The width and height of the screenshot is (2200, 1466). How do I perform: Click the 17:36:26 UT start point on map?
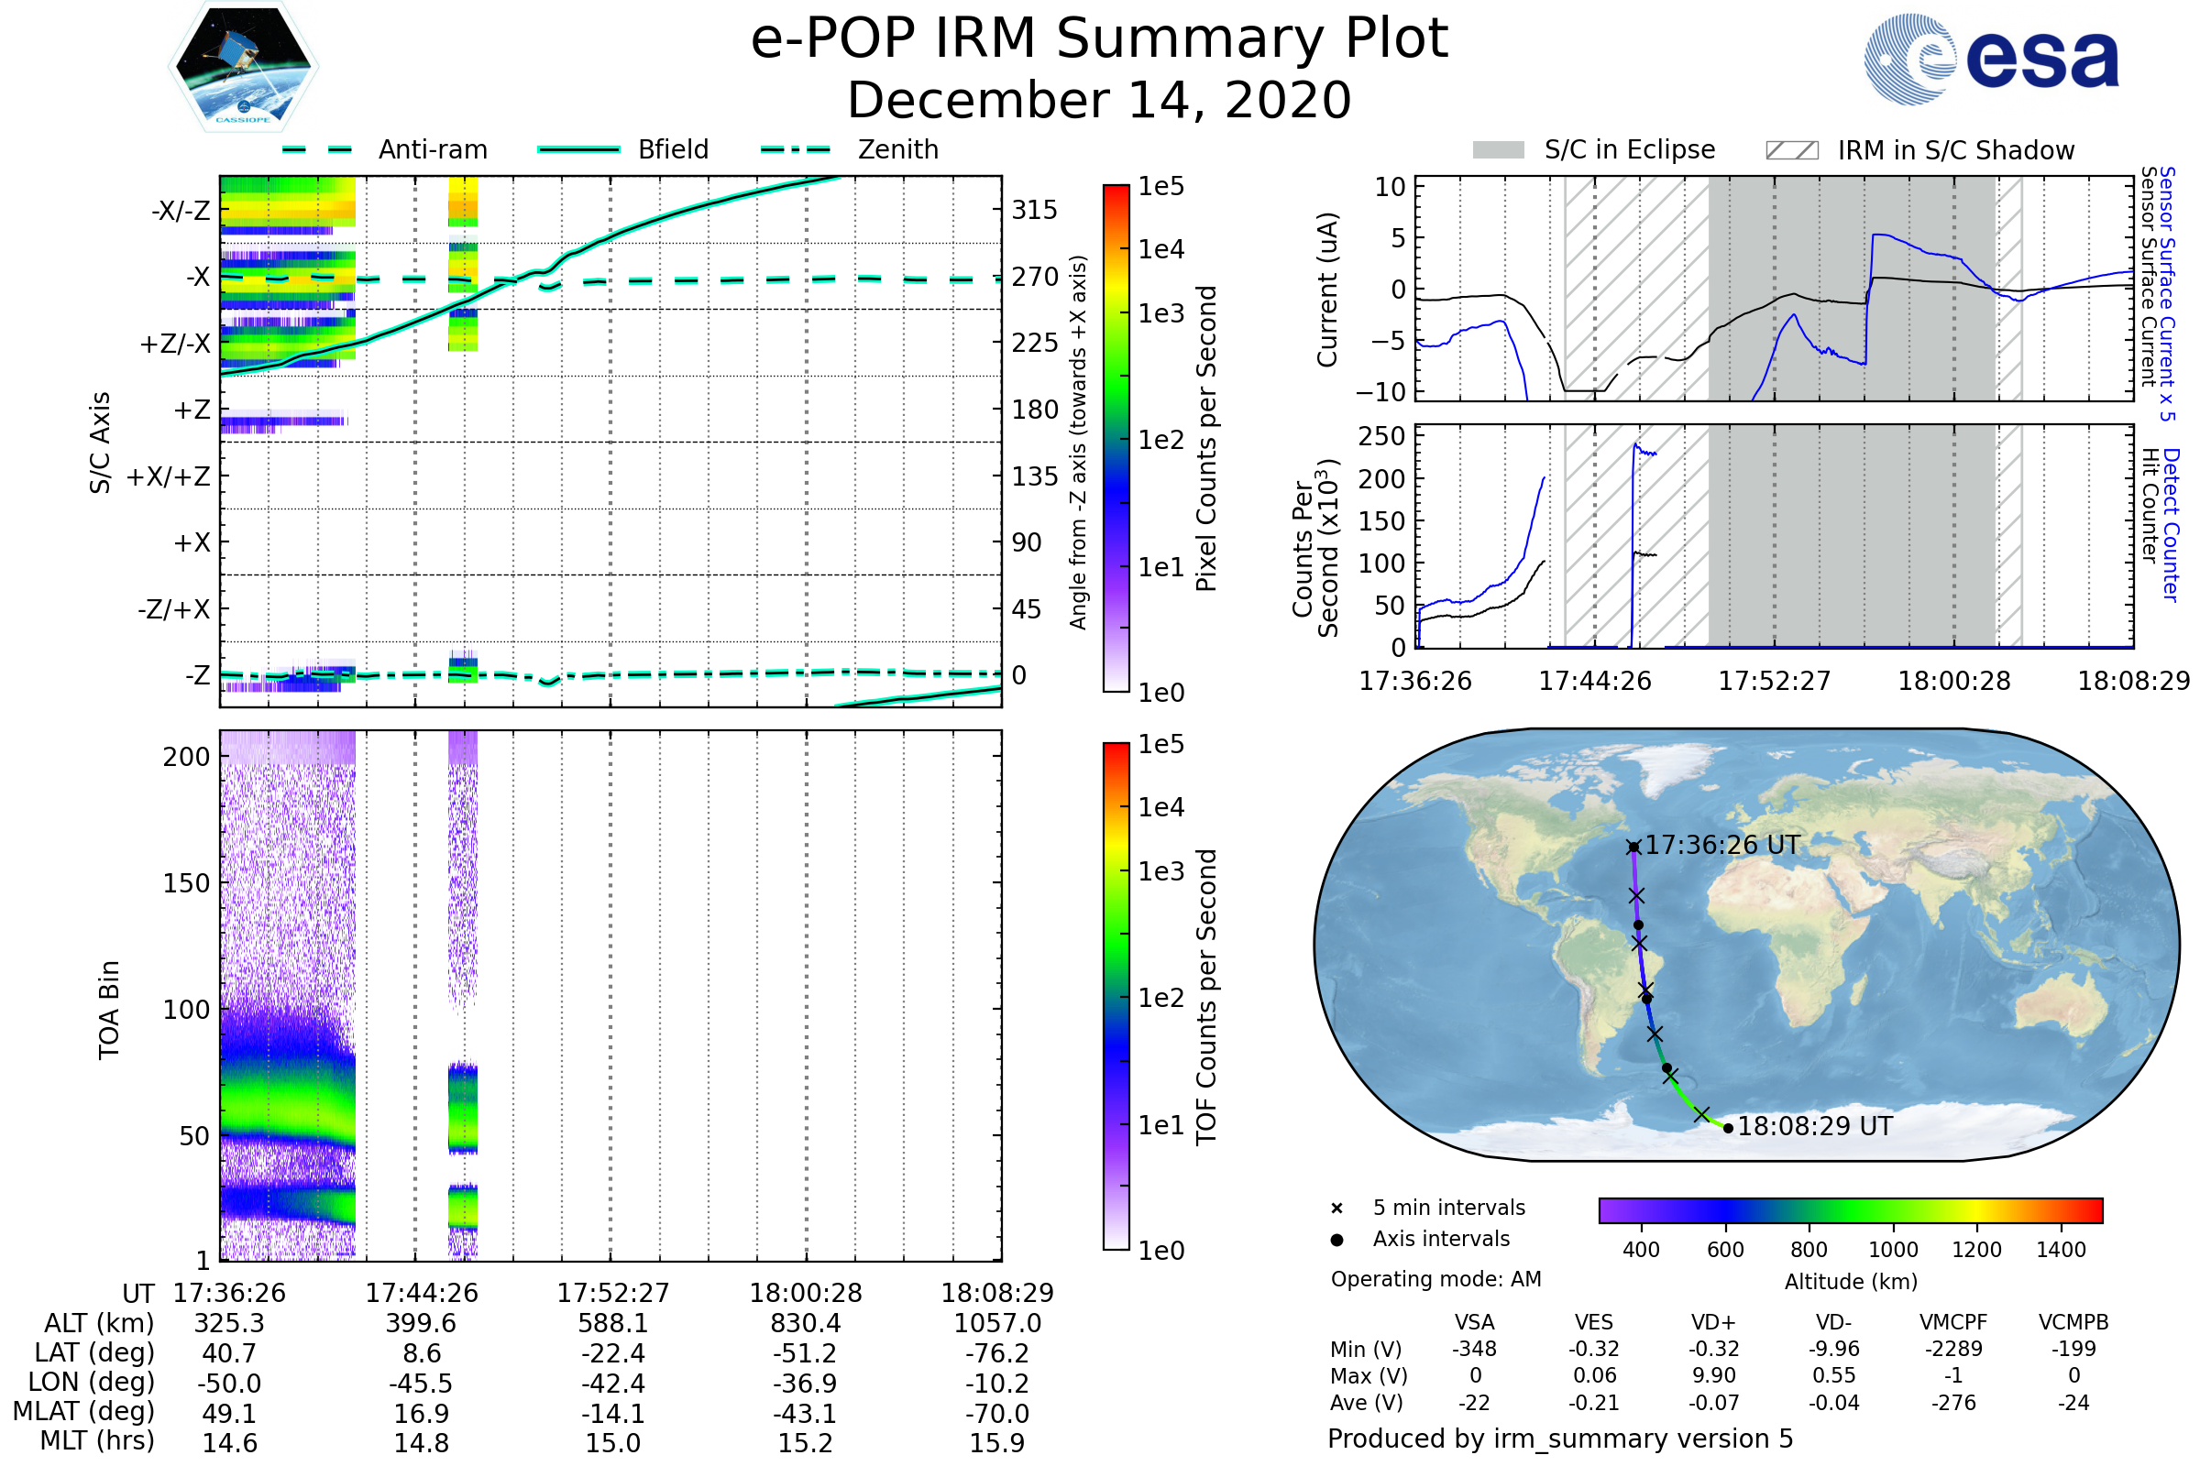tap(1633, 847)
